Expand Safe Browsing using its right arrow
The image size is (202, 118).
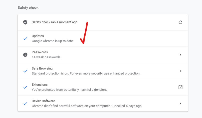pos(180,71)
